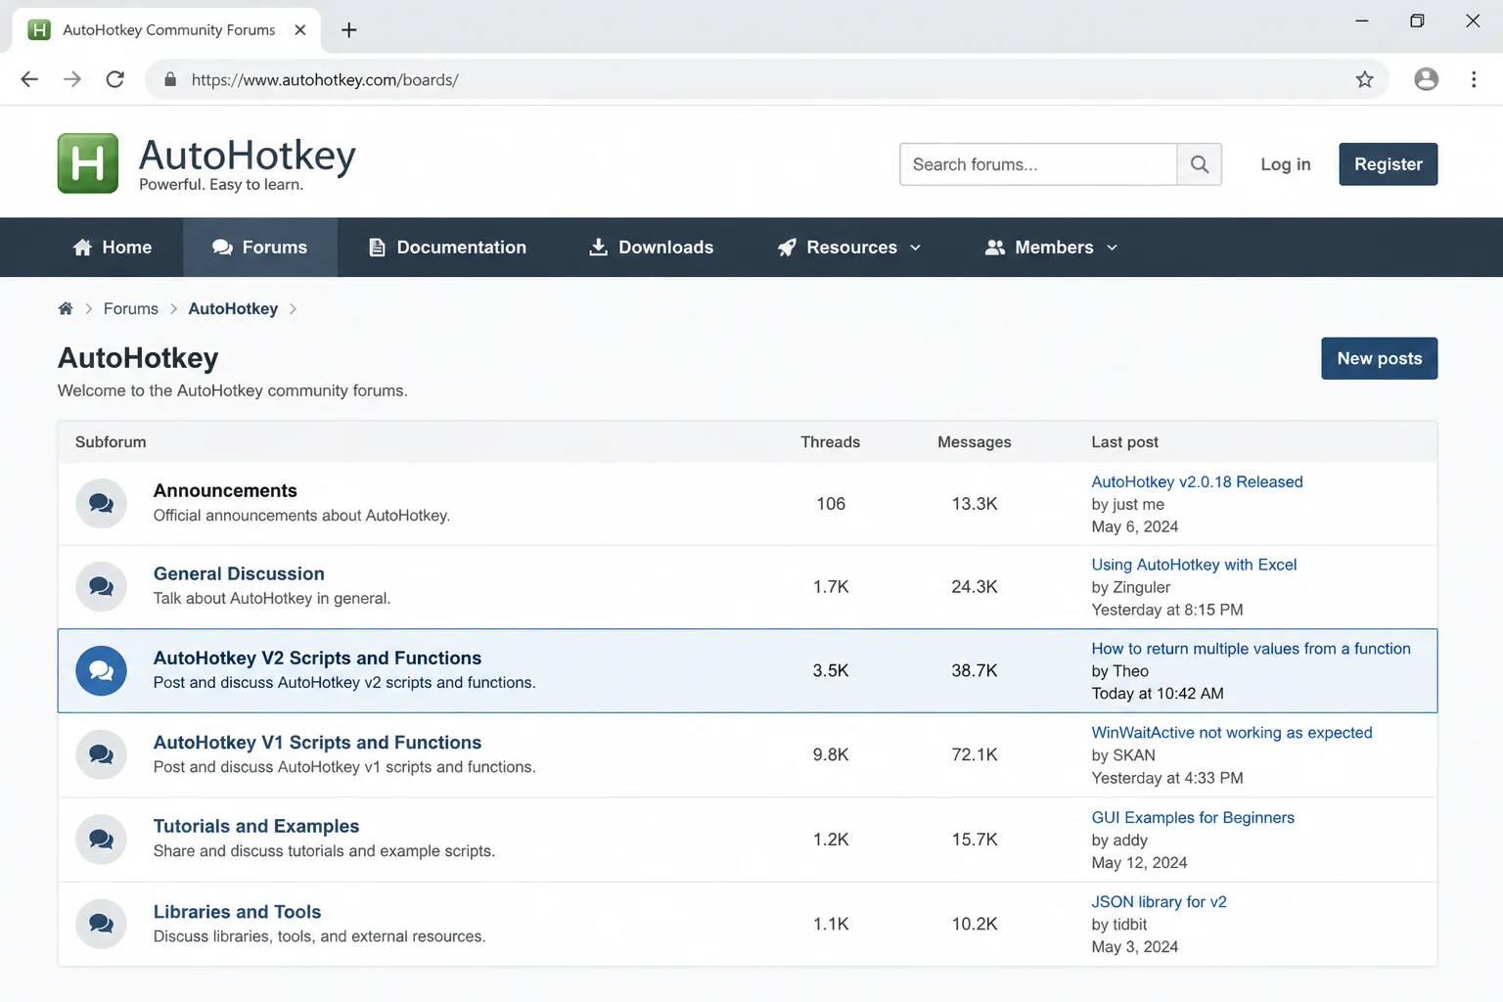Viewport: 1503px width, 1002px height.
Task: Click the 72.1K messages count
Action: 975,755
